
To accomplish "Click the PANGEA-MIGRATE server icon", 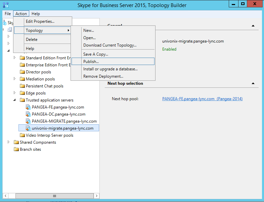I will click(28, 121).
